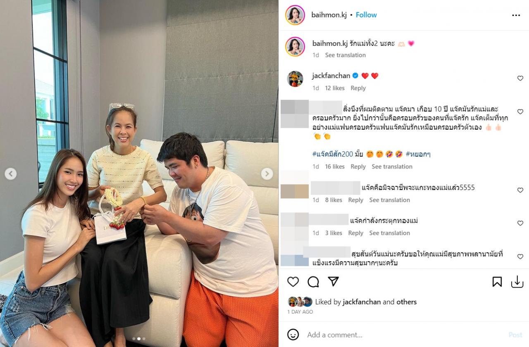Click the Add a comment field
Screen dimensions: 529x347
tap(405, 335)
